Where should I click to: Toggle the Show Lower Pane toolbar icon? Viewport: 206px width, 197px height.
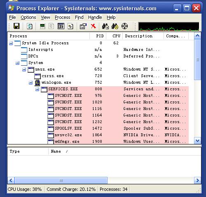point(61,26)
